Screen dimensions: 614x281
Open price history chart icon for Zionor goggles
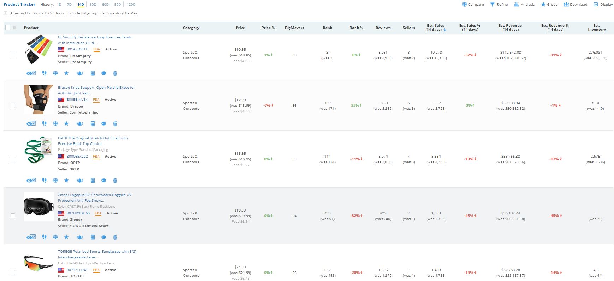(31, 237)
